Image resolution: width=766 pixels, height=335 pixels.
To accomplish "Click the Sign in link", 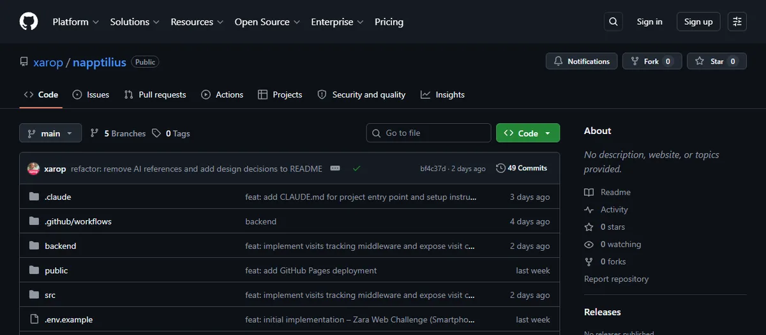I will tap(649, 22).
